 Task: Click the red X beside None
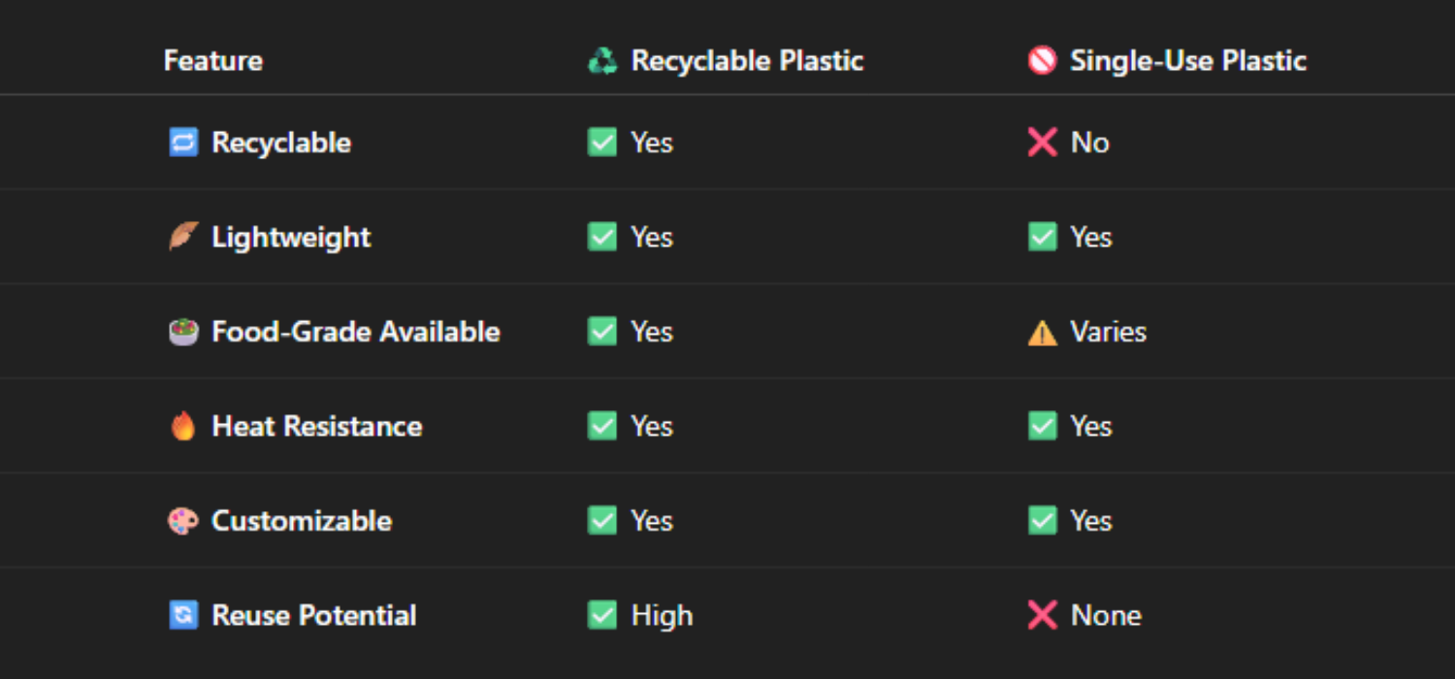(x=1042, y=615)
